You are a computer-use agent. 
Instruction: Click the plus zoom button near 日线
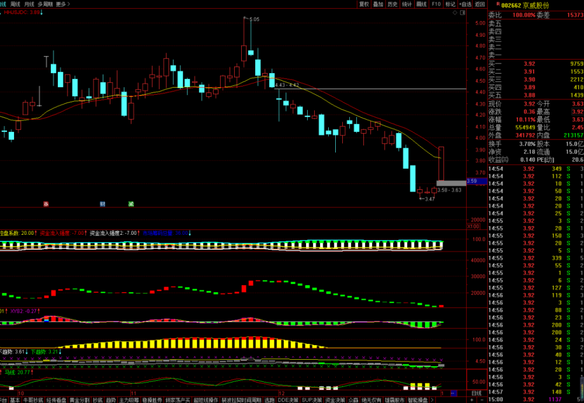click(x=472, y=400)
